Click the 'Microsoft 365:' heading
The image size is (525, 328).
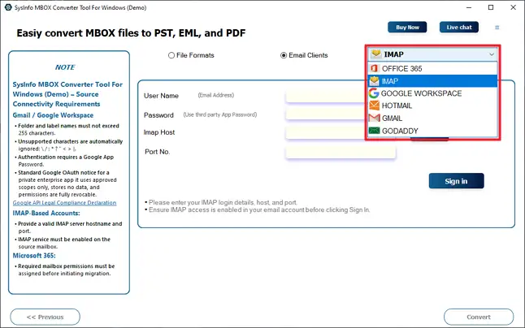(x=34, y=256)
